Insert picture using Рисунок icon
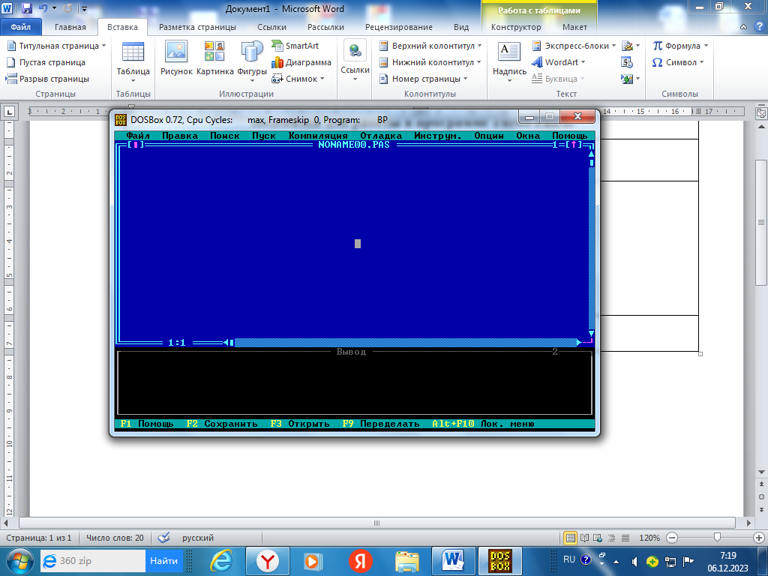The height and width of the screenshot is (576, 768). point(176,58)
